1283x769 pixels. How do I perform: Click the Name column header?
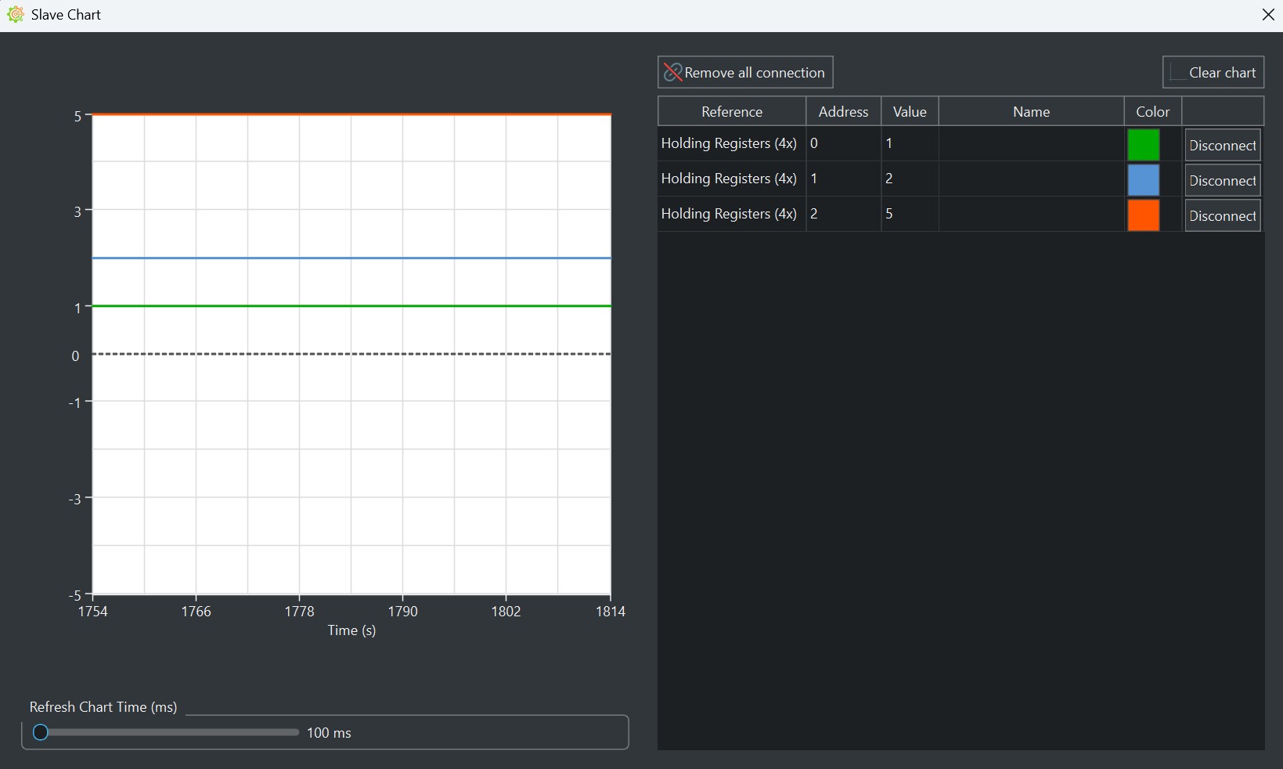(1030, 111)
